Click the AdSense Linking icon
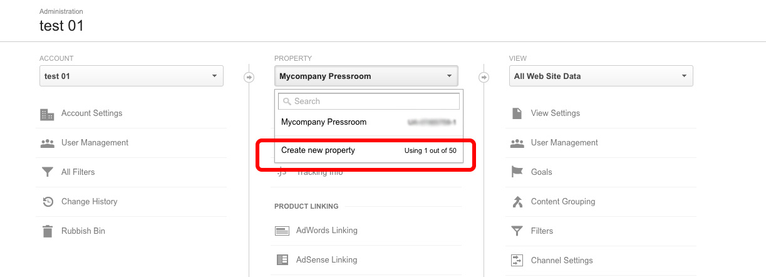 282,259
